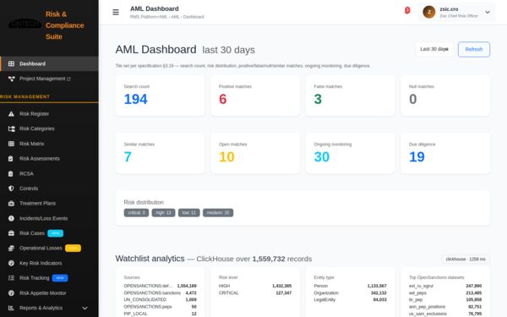The height and width of the screenshot is (317, 507).
Task: Click the low risk badge
Action: coord(188,212)
